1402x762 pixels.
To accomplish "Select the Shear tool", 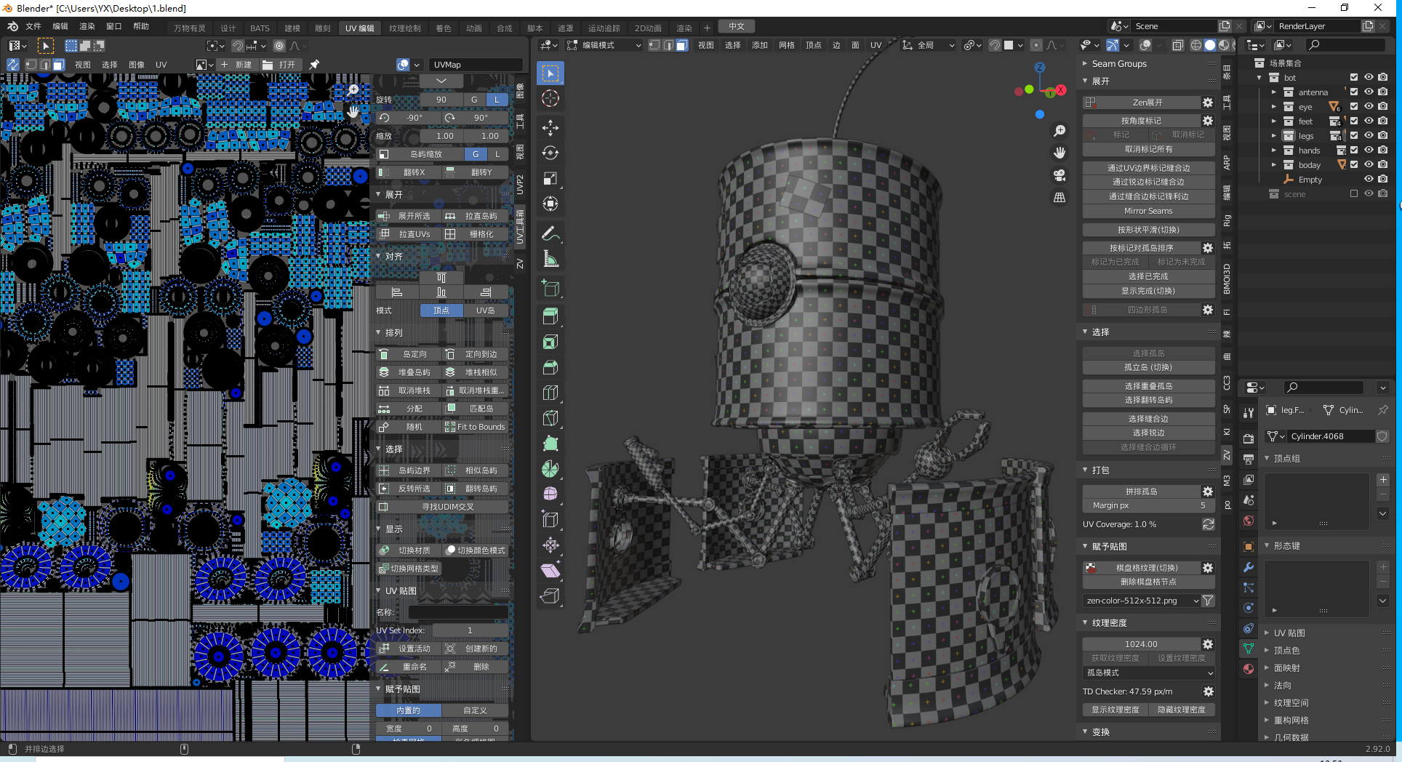I will click(550, 570).
